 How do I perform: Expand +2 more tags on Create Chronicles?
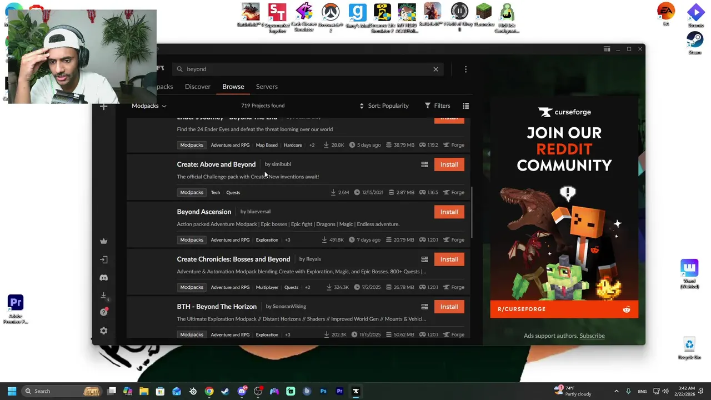click(307, 287)
